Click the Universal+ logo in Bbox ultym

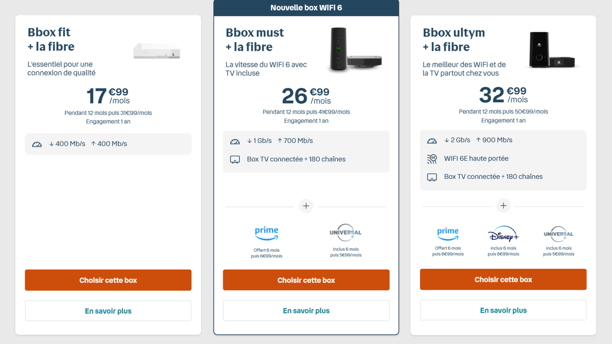(558, 234)
